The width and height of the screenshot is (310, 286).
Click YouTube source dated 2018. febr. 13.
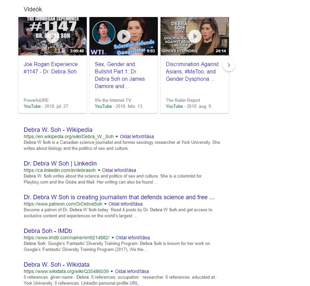click(x=103, y=106)
